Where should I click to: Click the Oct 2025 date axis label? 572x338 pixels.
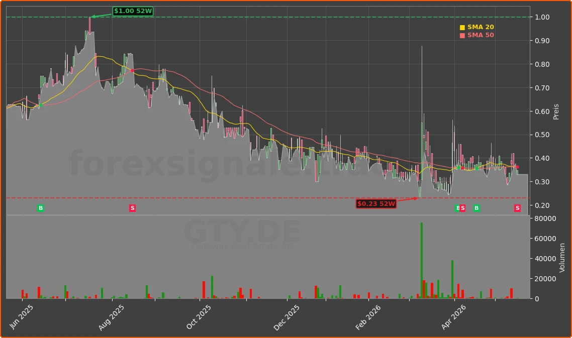[199, 316]
